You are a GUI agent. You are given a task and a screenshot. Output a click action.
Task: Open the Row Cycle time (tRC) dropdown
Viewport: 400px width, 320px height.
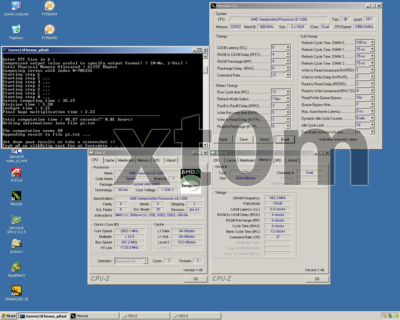point(288,92)
